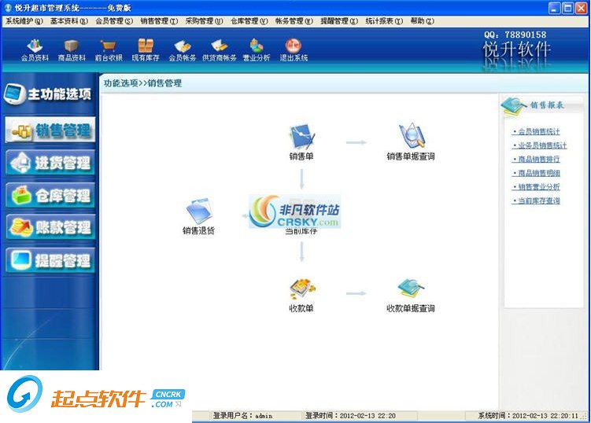Open 会员管理 menu
Image resolution: width=591 pixels, height=423 pixels.
114,21
